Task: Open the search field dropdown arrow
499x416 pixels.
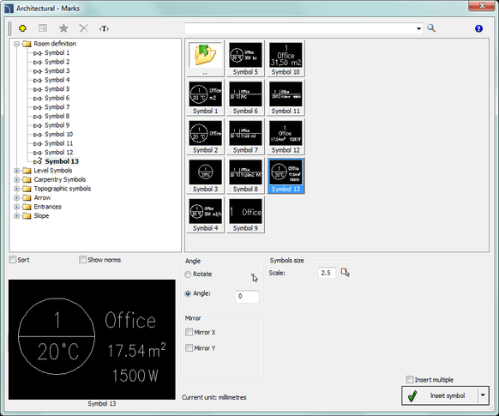Action: tap(418, 28)
